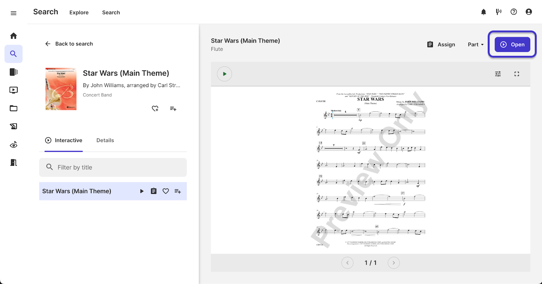The height and width of the screenshot is (284, 542).
Task: Switch to the Details tab
Action: pos(105,140)
